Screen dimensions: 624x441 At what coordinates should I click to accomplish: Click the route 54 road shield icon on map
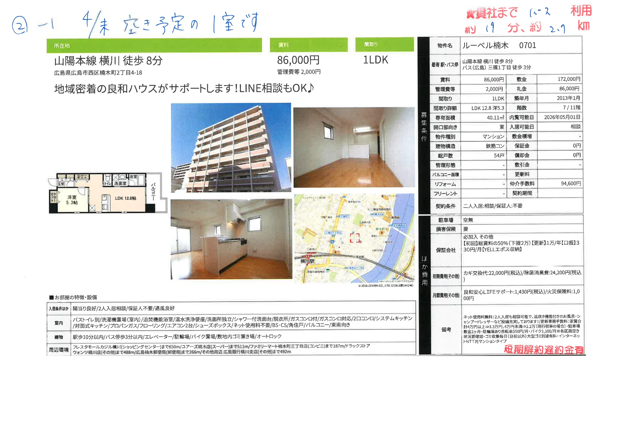(x=332, y=242)
